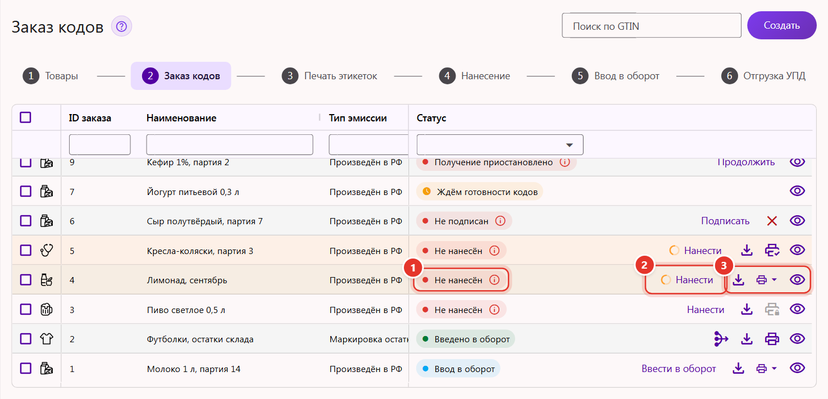
Task: Download codes for Лимонад, сентябрь order
Action: (739, 280)
